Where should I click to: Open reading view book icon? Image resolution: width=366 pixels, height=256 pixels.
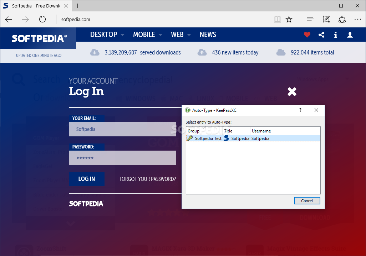[x=277, y=19]
